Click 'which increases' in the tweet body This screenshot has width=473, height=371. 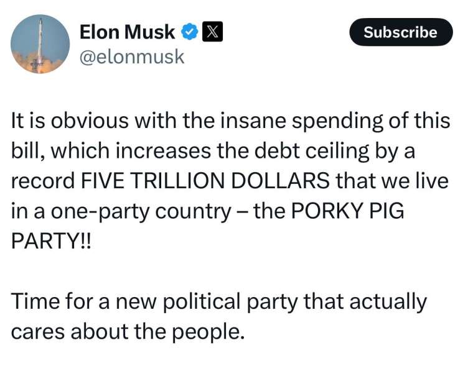coord(131,150)
